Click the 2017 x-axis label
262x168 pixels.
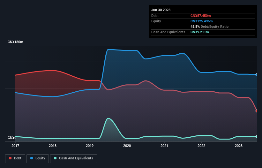(x=15, y=146)
